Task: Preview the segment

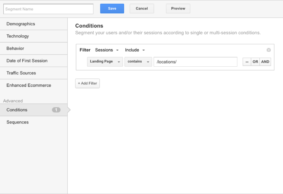Action: click(178, 9)
